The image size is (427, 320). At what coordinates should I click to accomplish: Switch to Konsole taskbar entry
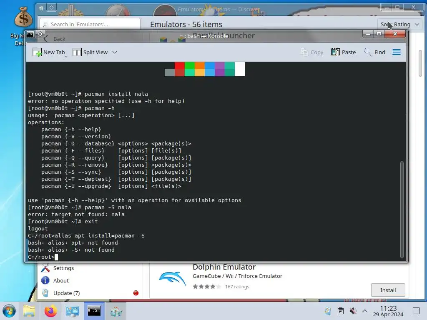pos(94,311)
